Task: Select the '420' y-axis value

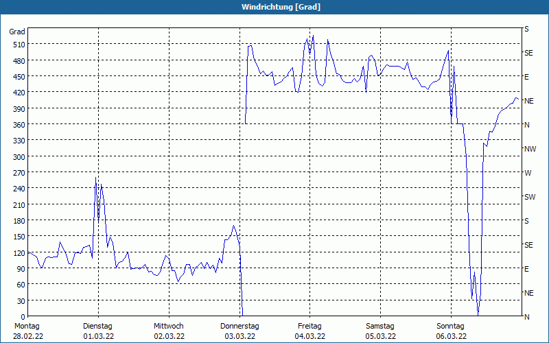Action: (x=19, y=93)
